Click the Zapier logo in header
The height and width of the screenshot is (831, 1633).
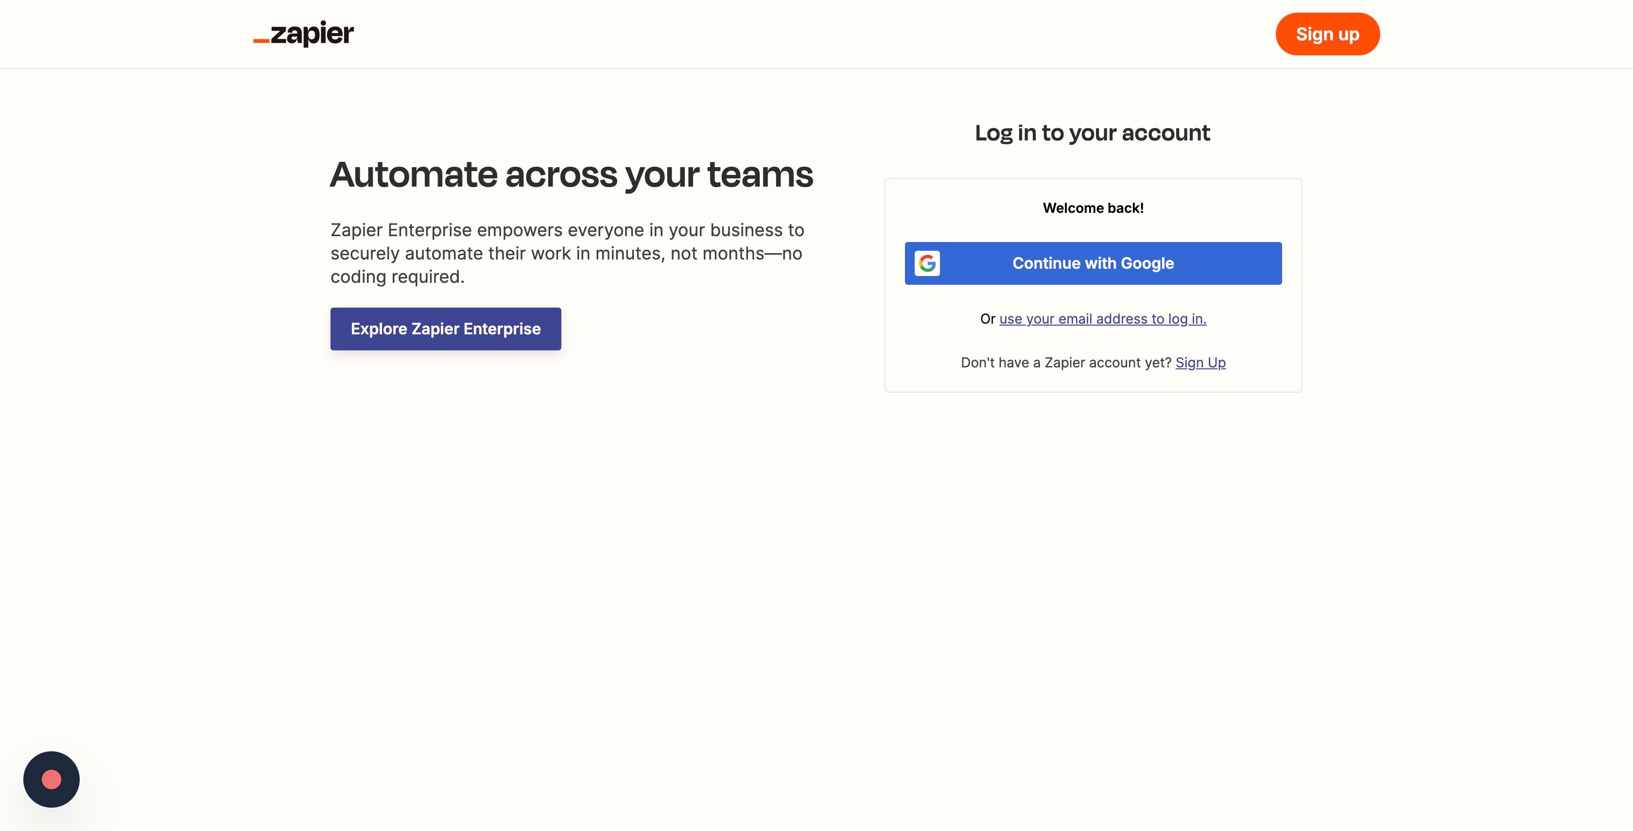pyautogui.click(x=303, y=34)
